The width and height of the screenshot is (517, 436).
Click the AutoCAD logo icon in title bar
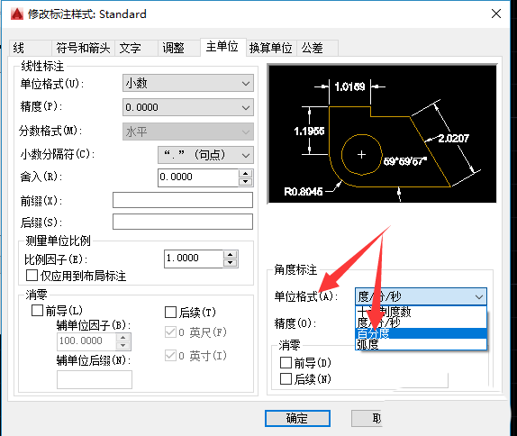click(17, 14)
